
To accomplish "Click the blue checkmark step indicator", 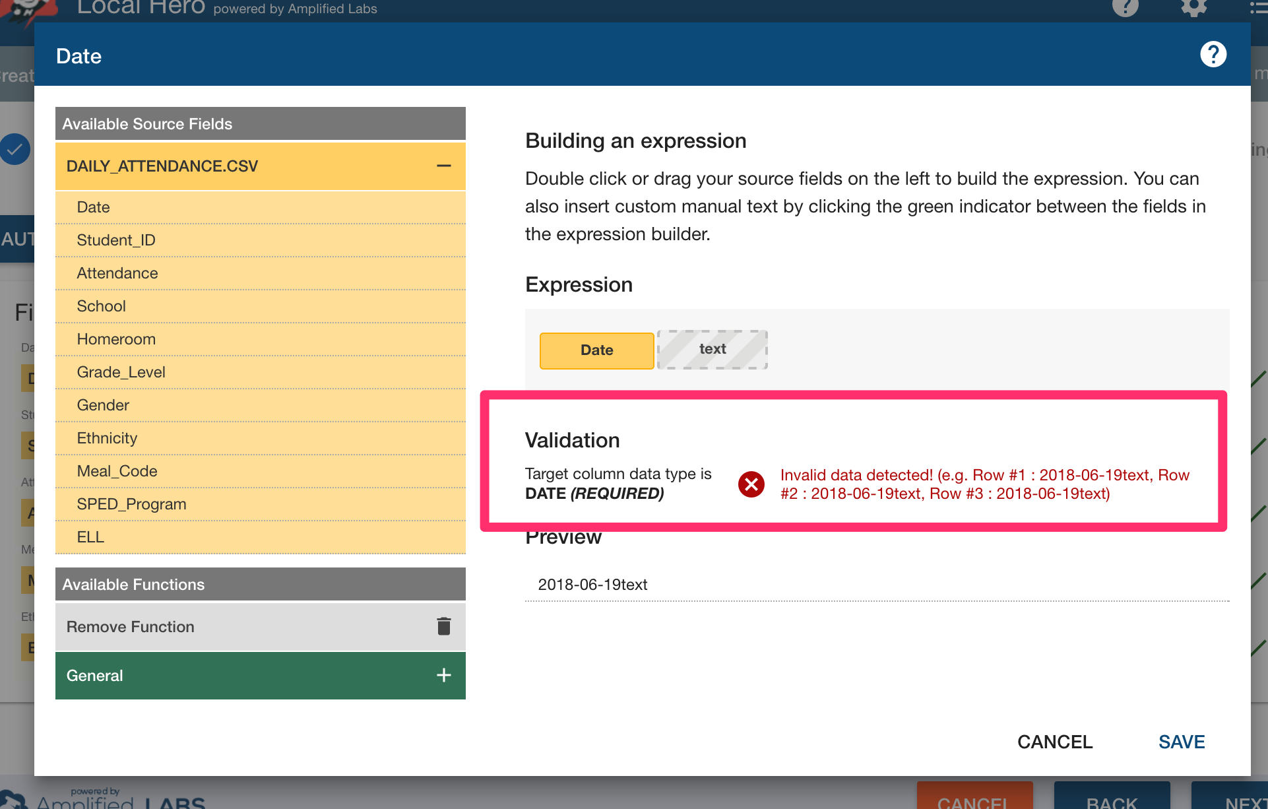I will tap(15, 149).
